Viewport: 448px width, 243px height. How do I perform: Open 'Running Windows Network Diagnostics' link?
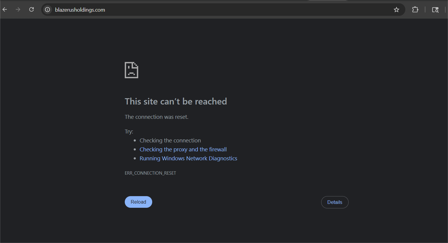coord(188,159)
